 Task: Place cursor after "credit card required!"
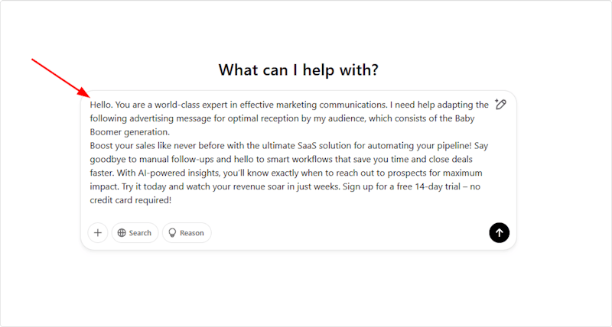click(172, 201)
